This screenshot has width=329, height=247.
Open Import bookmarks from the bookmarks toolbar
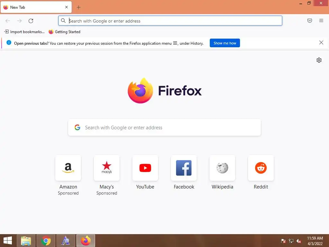(24, 32)
